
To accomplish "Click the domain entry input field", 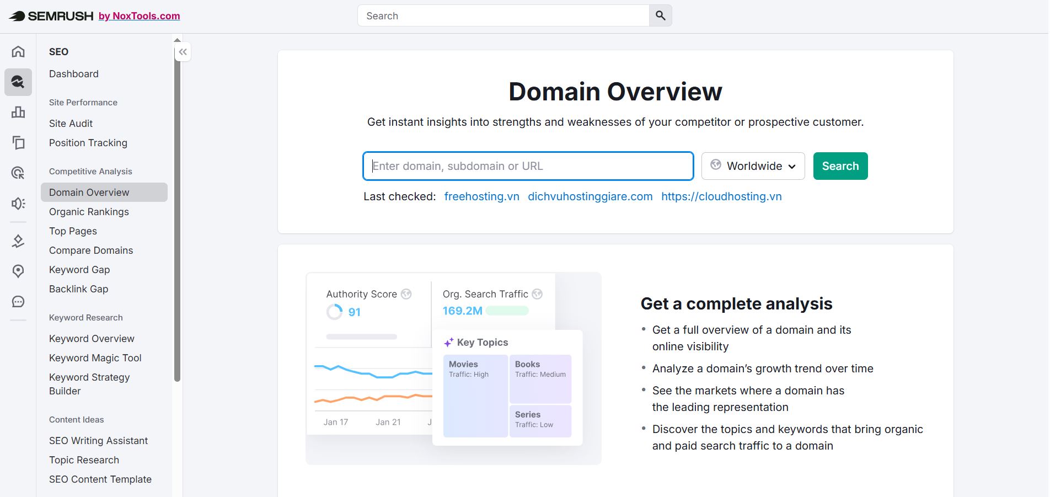I will click(x=527, y=165).
